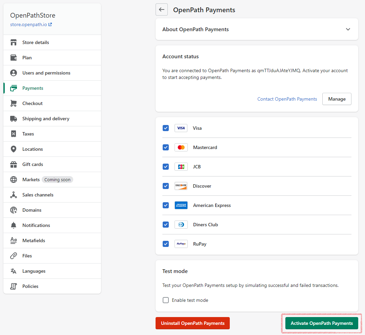The width and height of the screenshot is (365, 335).
Task: Click the Sales channels network icon
Action: [14, 195]
